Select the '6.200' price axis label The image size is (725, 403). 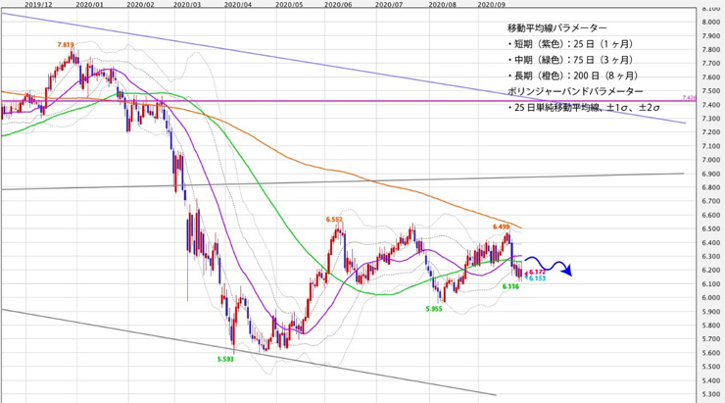(x=710, y=271)
